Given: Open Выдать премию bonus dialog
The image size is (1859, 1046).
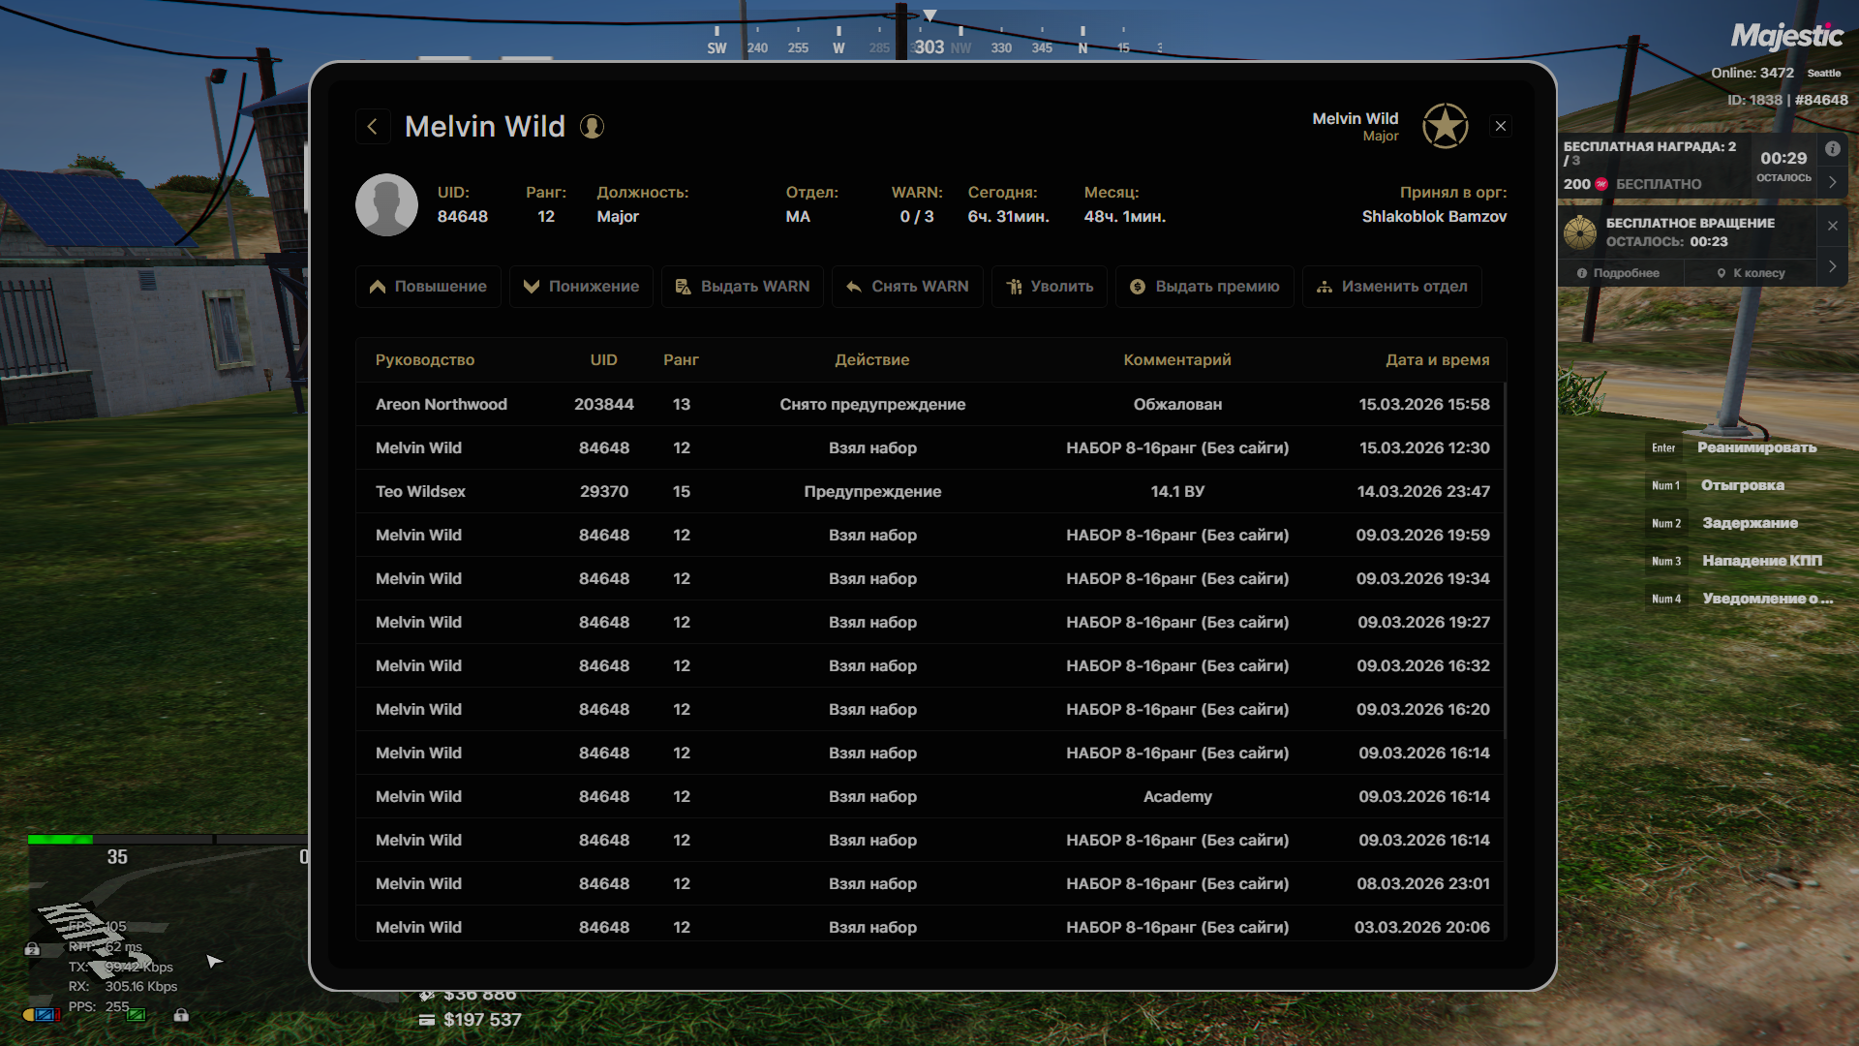Looking at the screenshot, I should [1204, 287].
